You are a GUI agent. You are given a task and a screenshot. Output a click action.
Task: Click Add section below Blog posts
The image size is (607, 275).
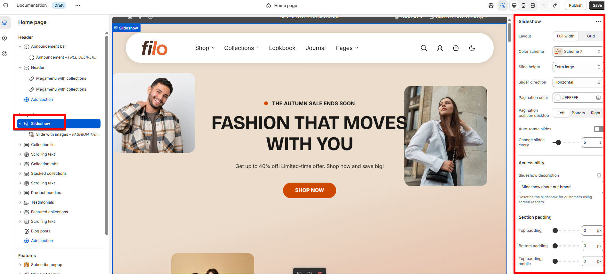39,241
